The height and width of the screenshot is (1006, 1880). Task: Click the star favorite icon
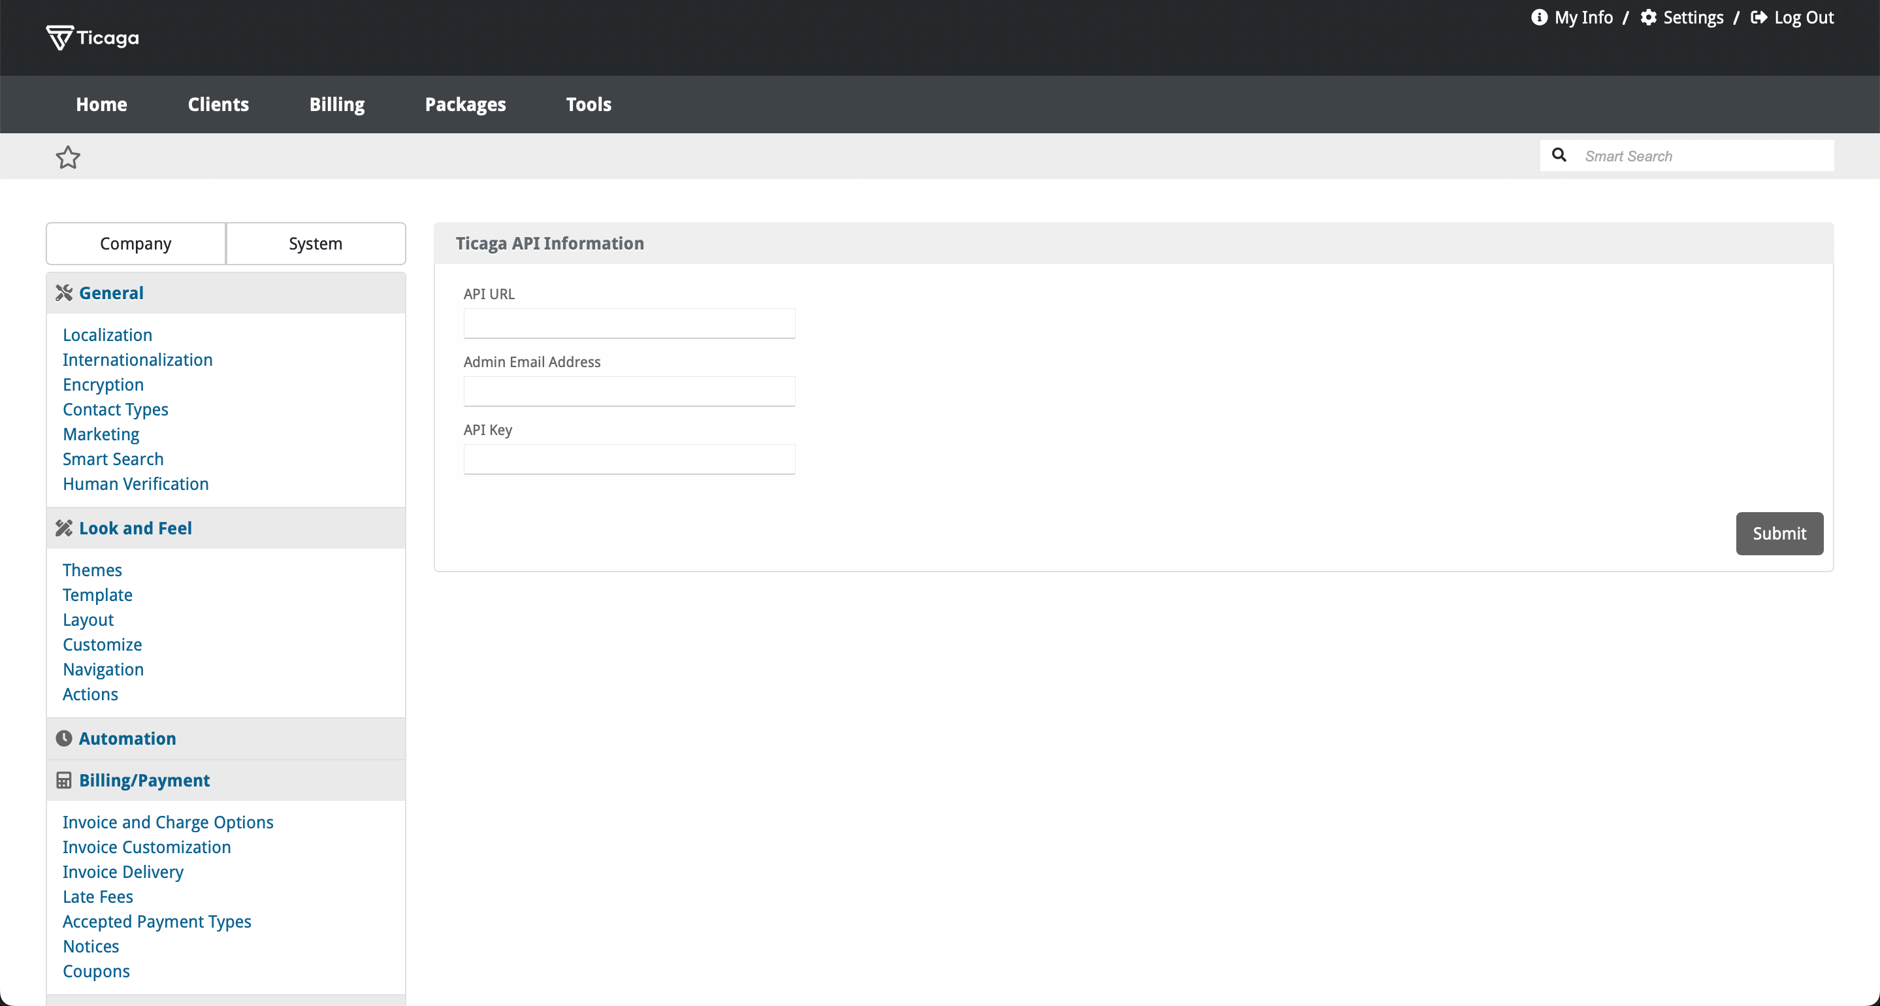68,157
